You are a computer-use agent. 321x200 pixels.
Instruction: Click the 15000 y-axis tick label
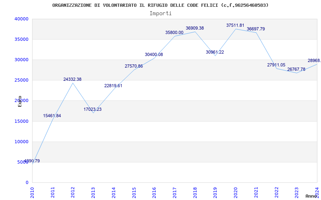(x=21, y=122)
